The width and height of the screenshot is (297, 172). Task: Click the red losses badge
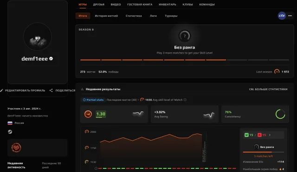[259, 135]
